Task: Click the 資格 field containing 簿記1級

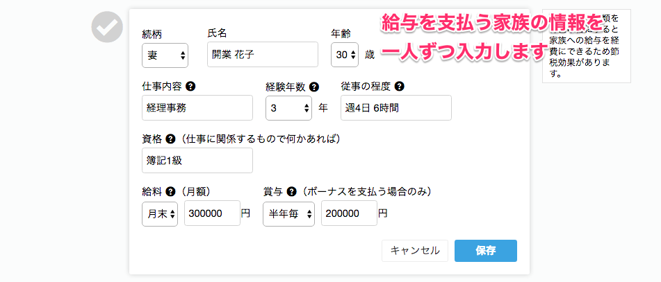Action: click(x=197, y=160)
